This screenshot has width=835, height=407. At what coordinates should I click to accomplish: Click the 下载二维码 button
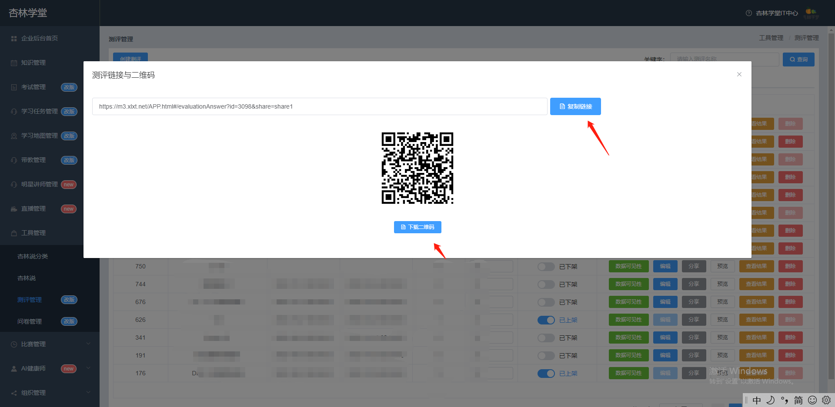click(417, 227)
